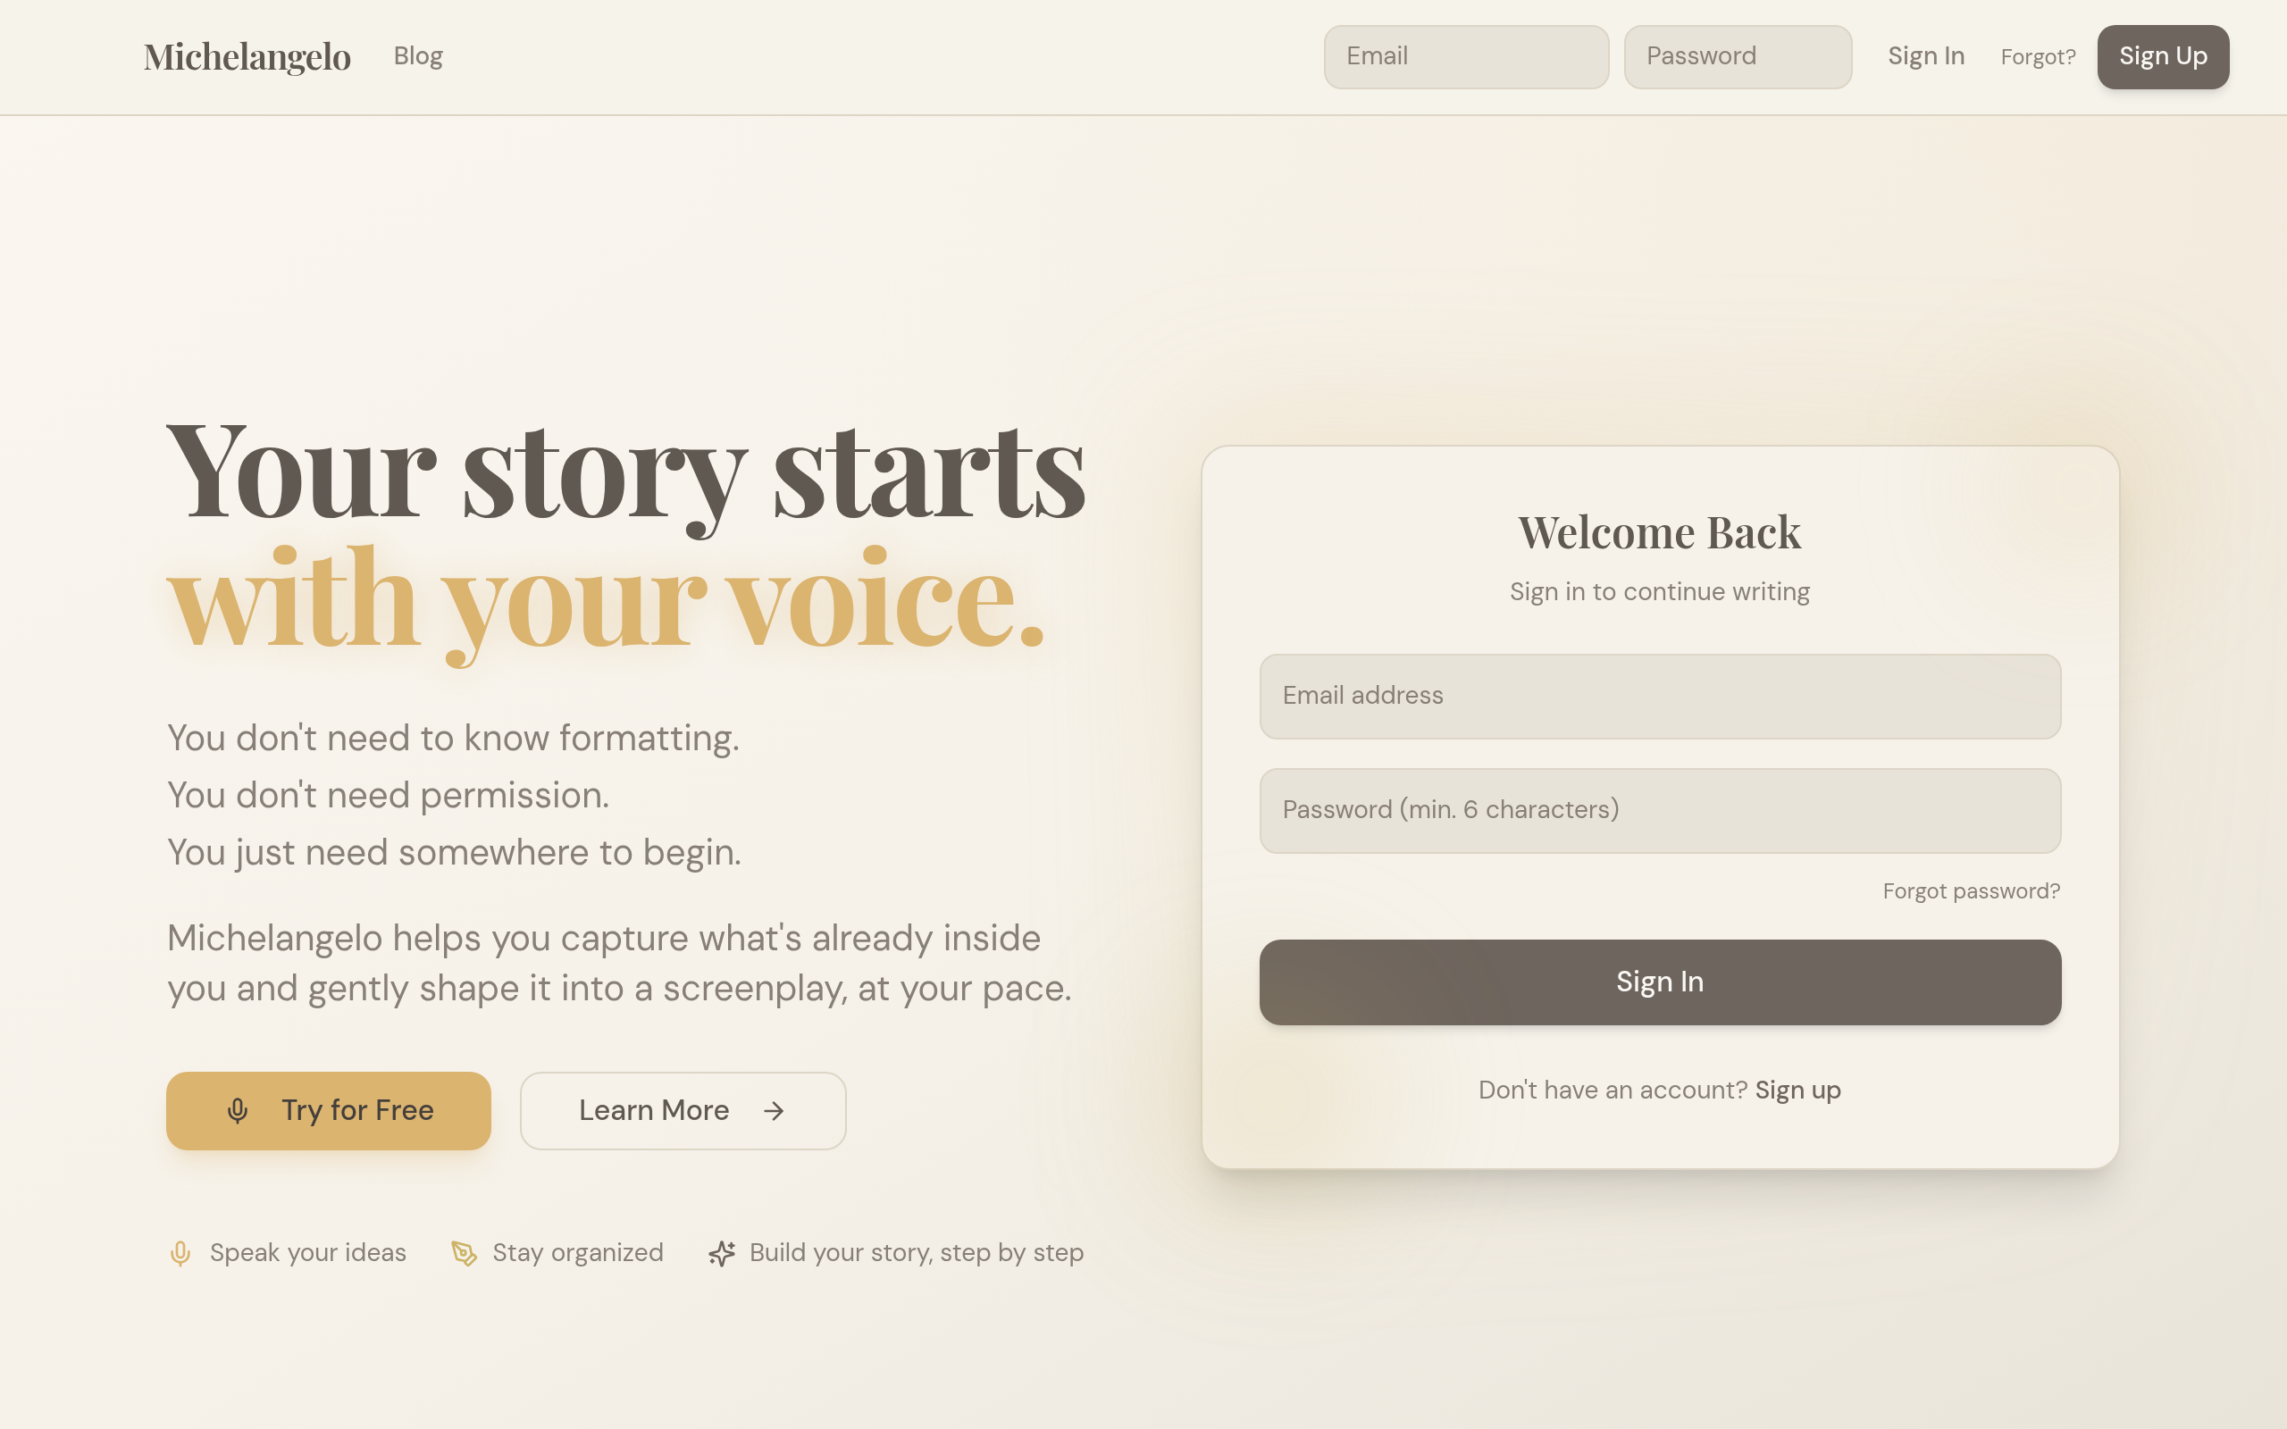
Task: Open the Blog page from the navbar
Action: [418, 56]
